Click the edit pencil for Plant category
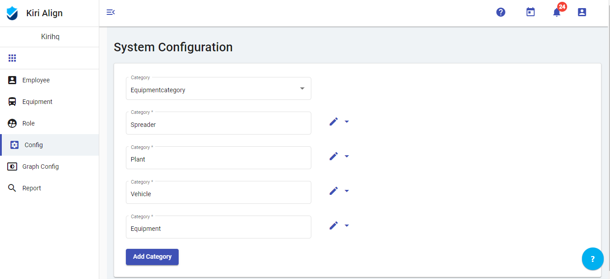Screen dimensions: 610x279 (333, 156)
